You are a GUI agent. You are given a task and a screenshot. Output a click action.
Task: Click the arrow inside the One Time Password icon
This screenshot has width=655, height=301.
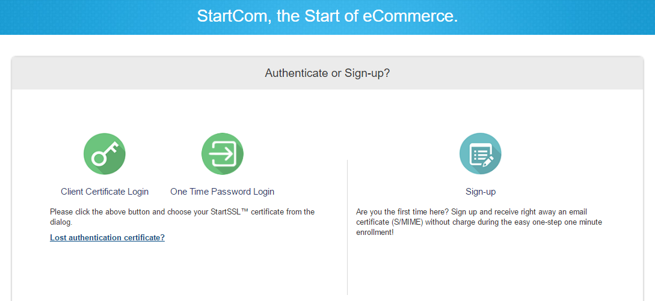pos(221,154)
